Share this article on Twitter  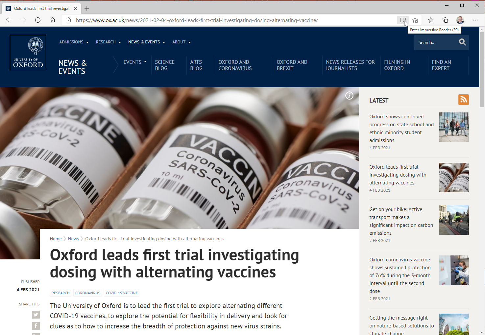[36, 315]
